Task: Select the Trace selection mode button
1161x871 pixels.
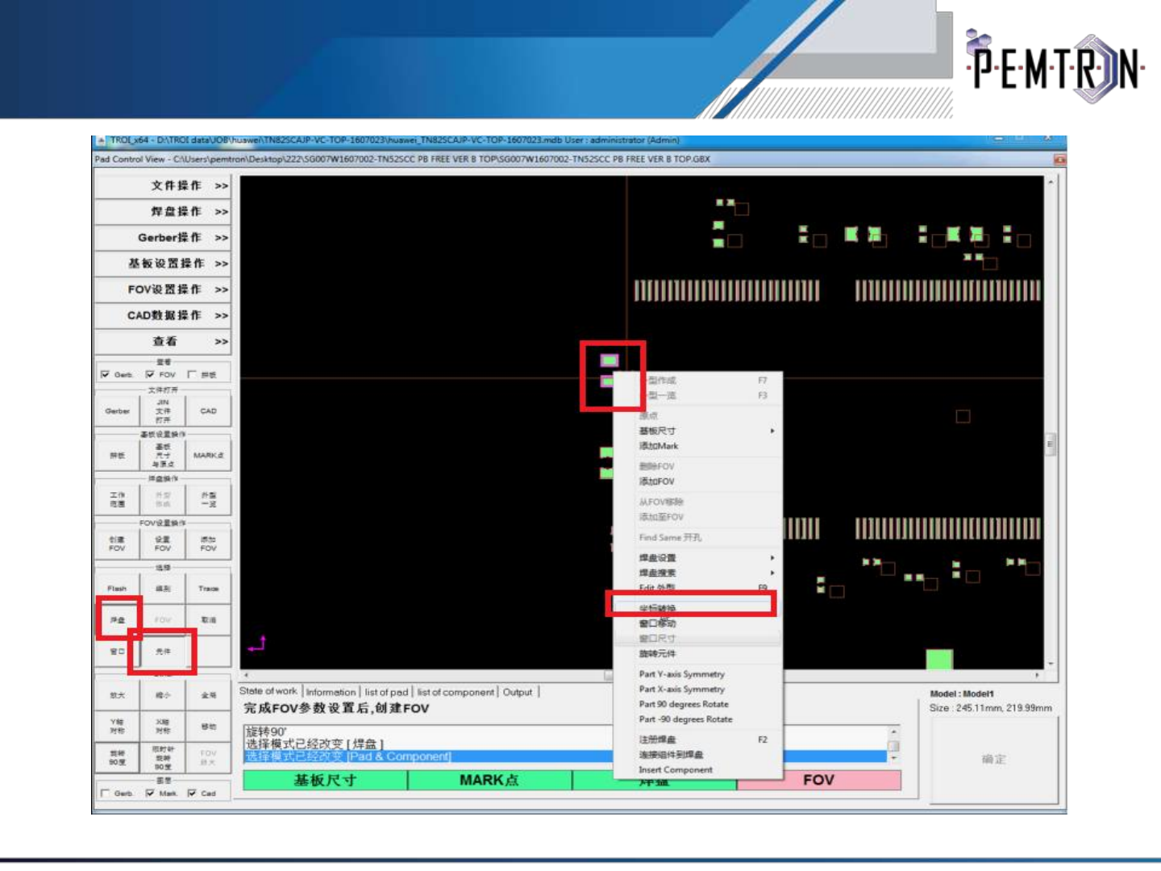Action: coord(208,589)
